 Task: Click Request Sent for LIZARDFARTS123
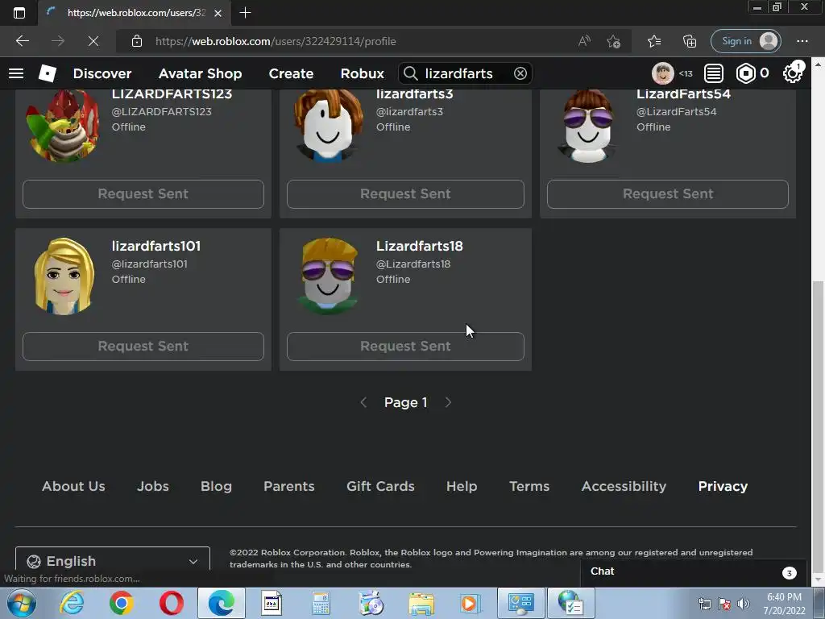point(143,193)
